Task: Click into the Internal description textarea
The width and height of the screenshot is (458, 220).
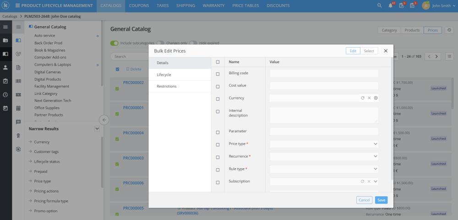Action: tap(324, 115)
